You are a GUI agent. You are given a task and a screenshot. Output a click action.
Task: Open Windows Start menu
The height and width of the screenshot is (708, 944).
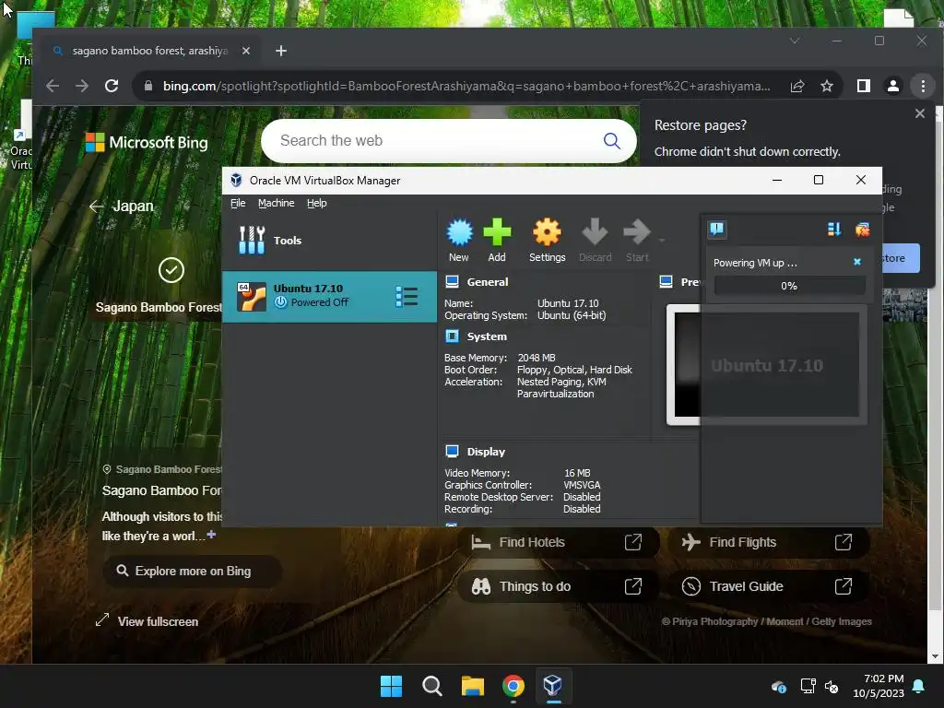tap(391, 686)
